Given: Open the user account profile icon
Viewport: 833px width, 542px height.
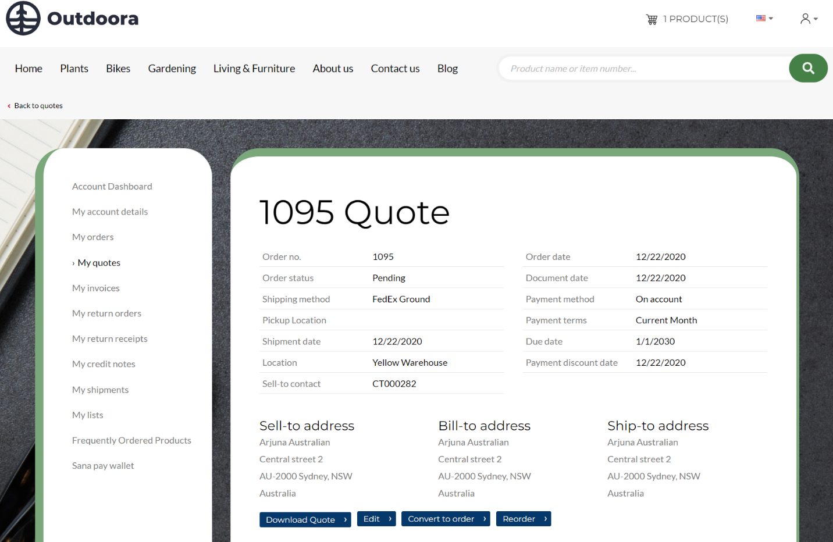Looking at the screenshot, I should pos(809,19).
